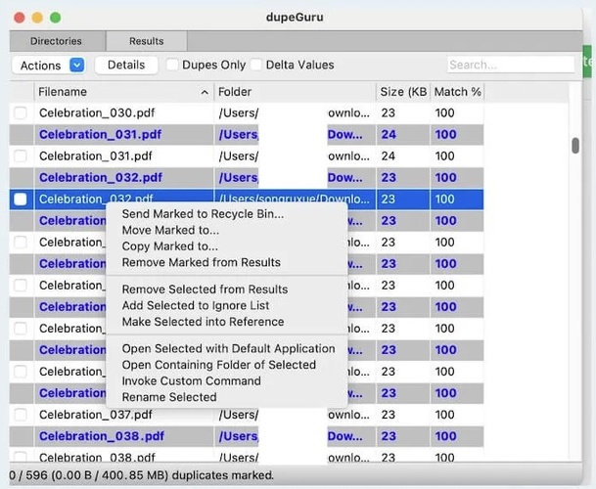Select the Celebration_037.pdf filename
The image size is (596, 489).
click(96, 415)
